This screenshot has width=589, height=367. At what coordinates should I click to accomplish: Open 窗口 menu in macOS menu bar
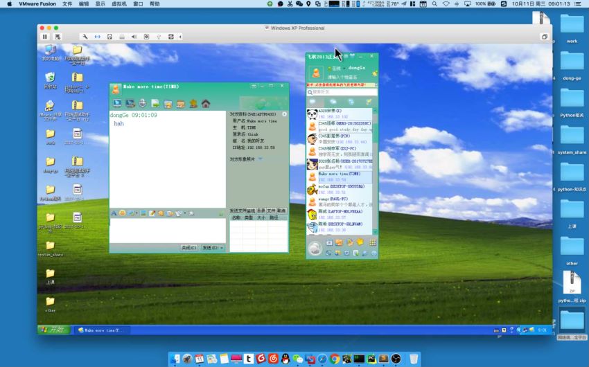[x=138, y=3]
